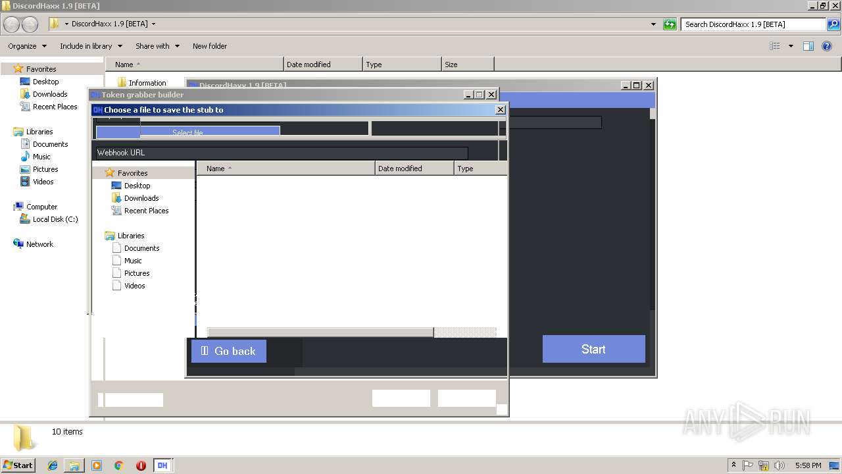Sort Explorer by Name column

pos(194,65)
